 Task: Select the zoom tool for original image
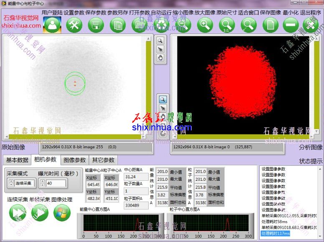pos(160,41)
